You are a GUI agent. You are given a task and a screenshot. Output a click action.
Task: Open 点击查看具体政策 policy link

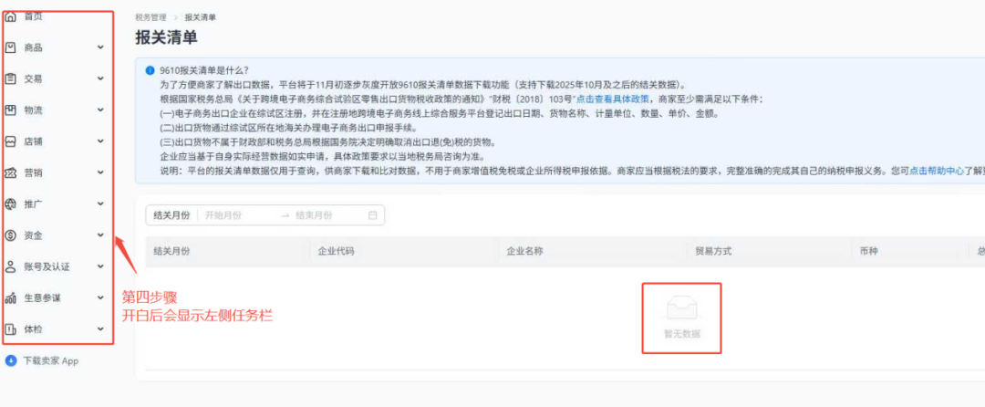(x=613, y=99)
